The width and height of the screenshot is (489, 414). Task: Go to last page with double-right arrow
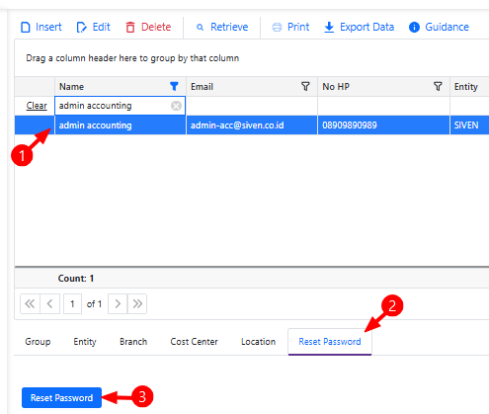coord(137,303)
